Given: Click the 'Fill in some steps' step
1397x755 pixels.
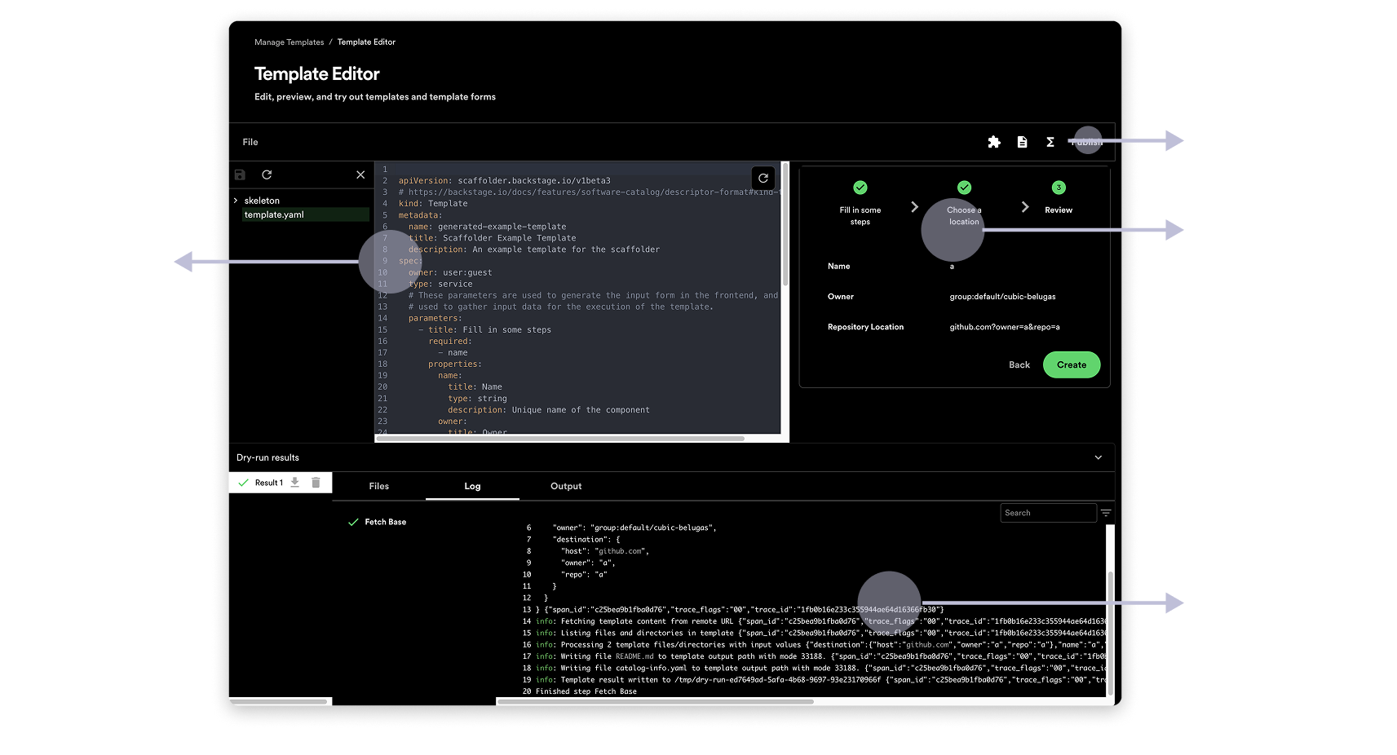Looking at the screenshot, I should click(x=860, y=216).
